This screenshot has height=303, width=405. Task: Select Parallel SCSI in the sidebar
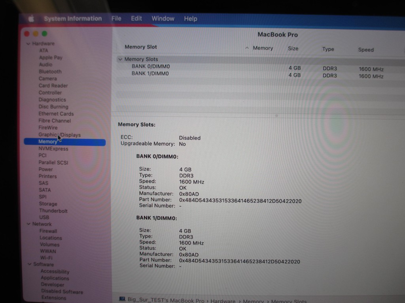tap(53, 162)
